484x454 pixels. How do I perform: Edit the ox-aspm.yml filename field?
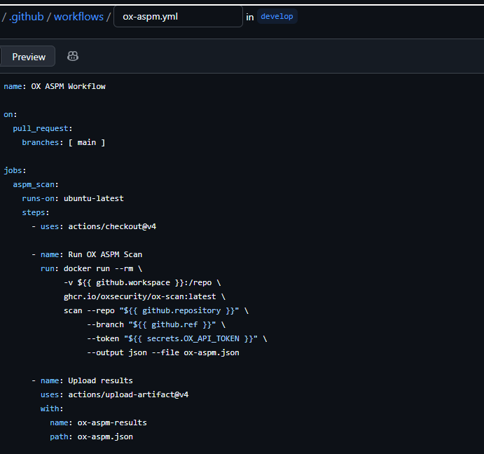pos(178,17)
